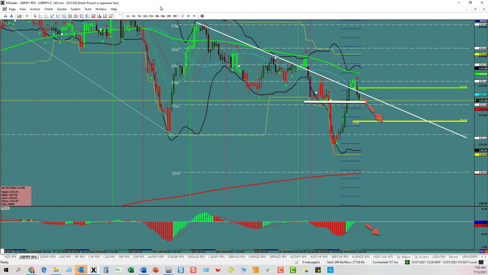Switch to the EURJPY RF6 tab
This screenshot has width=488, height=275.
point(48,257)
